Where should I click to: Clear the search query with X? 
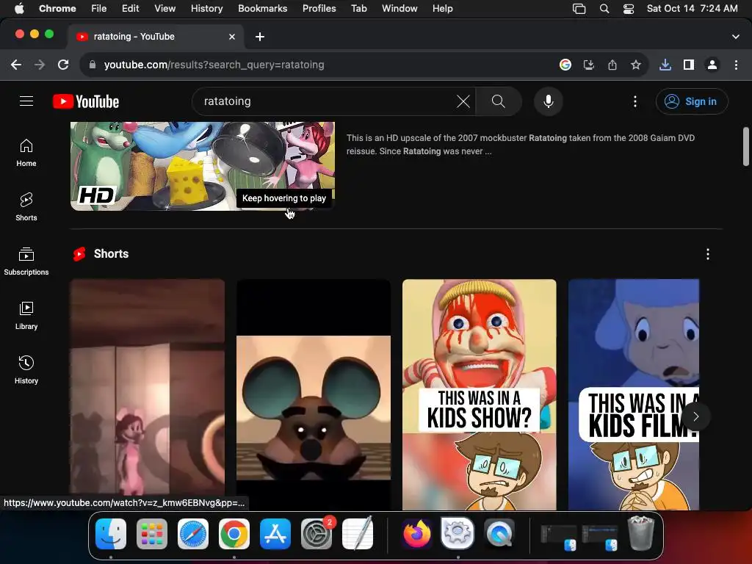[463, 101]
